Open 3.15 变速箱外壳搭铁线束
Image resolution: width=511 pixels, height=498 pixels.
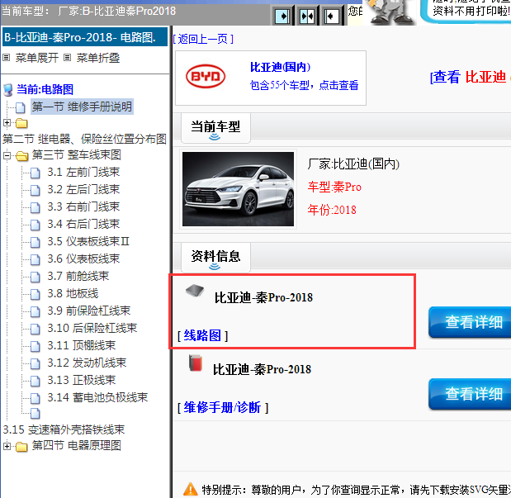tap(64, 429)
